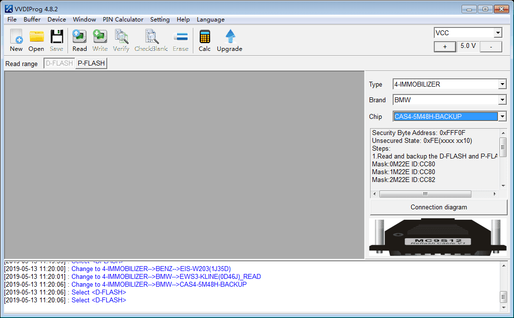Click the MC9S12 reflash cable image
The height and width of the screenshot is (318, 514).
(x=438, y=237)
